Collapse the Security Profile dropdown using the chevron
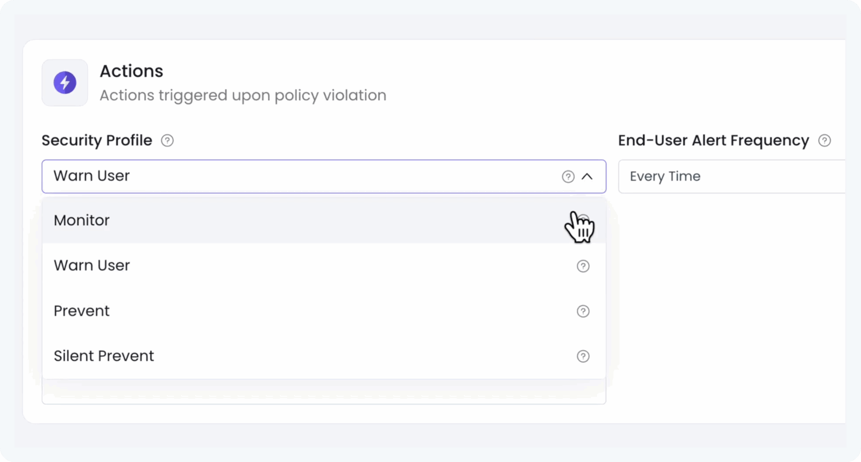 [x=587, y=177]
